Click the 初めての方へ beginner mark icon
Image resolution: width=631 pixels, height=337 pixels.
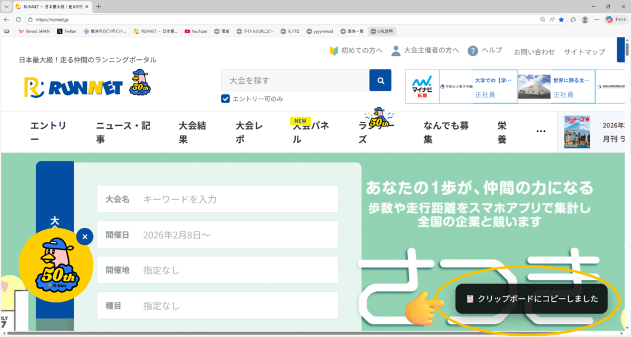(x=335, y=51)
